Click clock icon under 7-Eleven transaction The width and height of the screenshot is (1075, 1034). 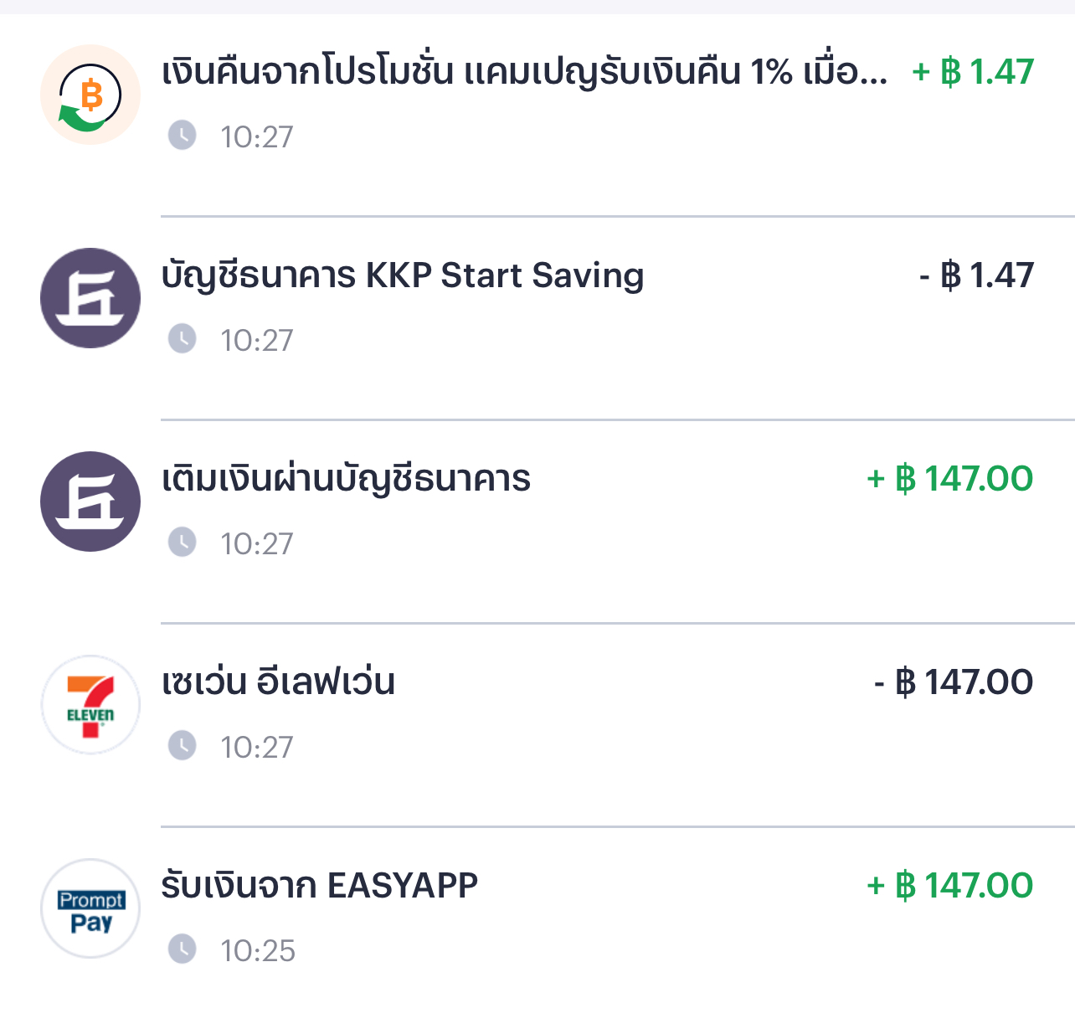tap(182, 745)
